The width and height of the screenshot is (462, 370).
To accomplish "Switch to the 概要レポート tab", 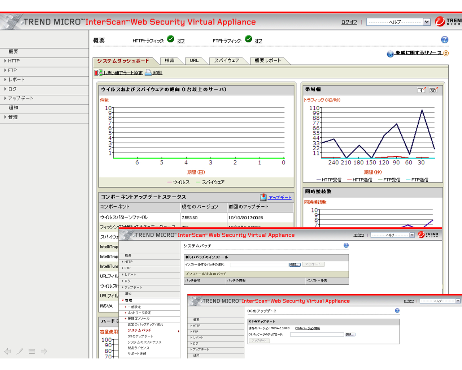I will (x=268, y=61).
